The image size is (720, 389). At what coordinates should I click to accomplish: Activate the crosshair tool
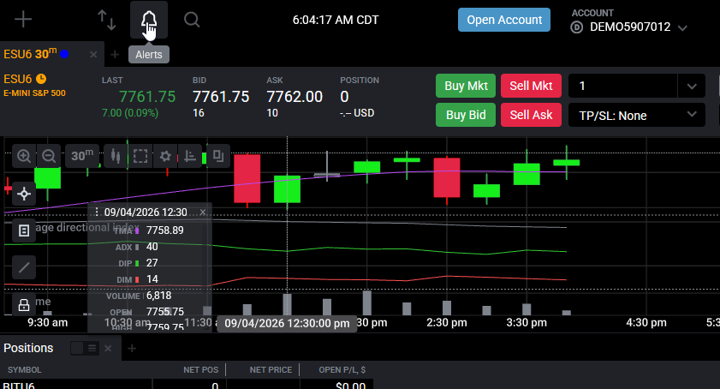click(24, 194)
